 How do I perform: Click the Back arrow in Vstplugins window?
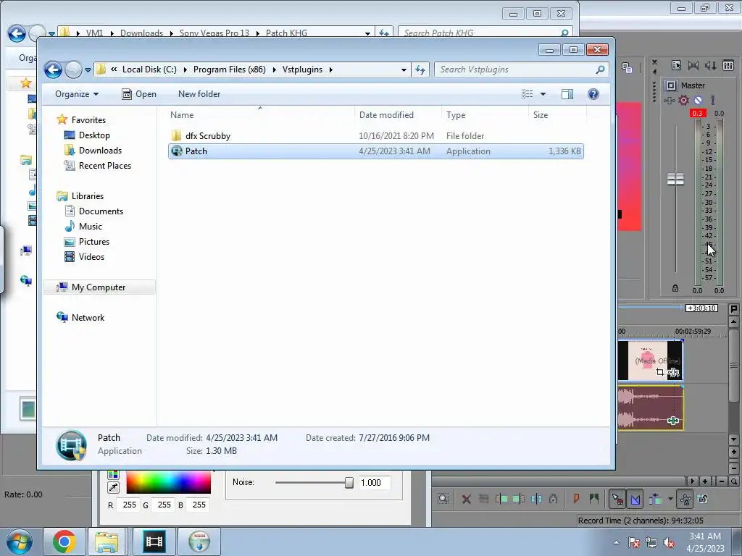[53, 70]
